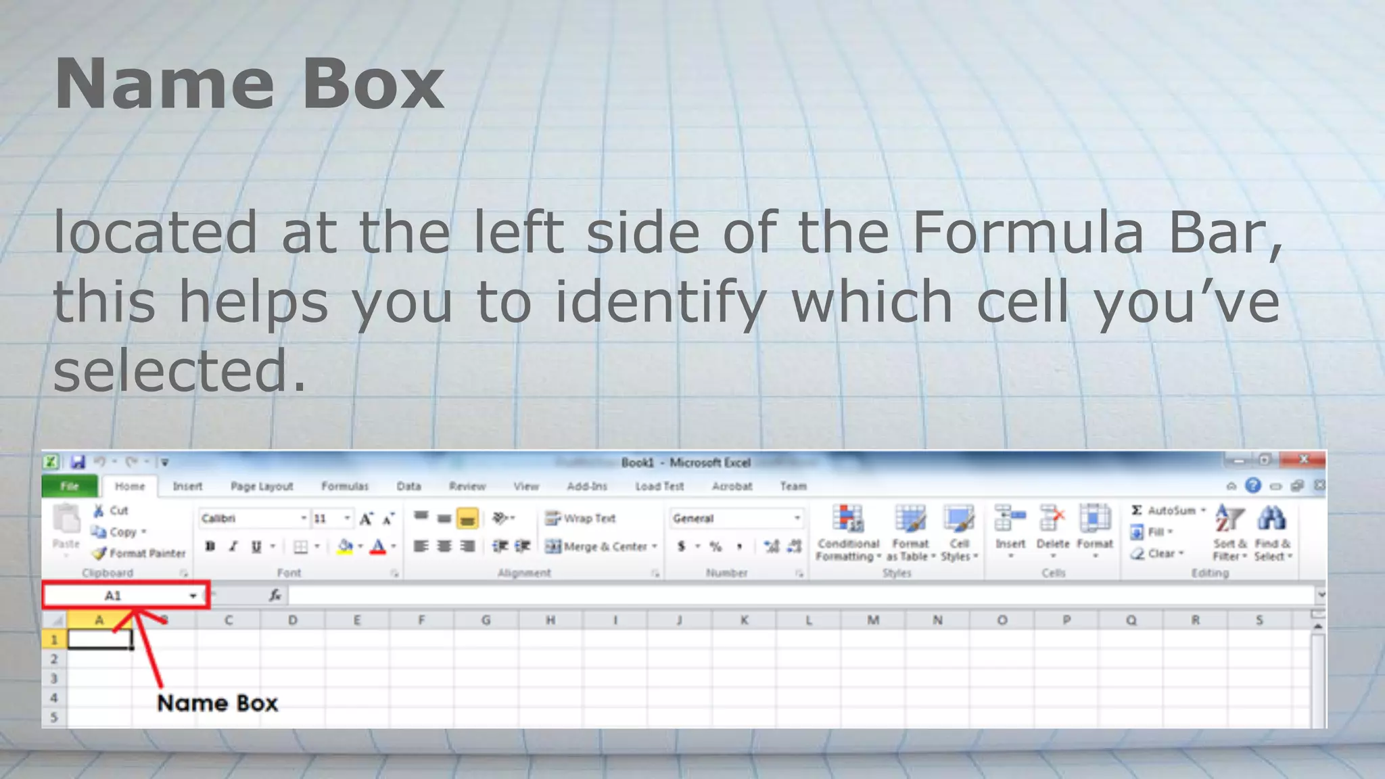Expand the formula bar chevron
This screenshot has width=1385, height=779.
point(1320,594)
